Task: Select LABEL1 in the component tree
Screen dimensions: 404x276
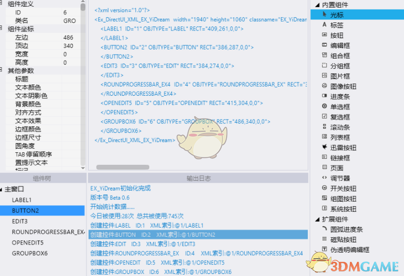Action: [x=22, y=200]
